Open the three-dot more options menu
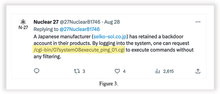Screen dimensions: 220x94 point(198,22)
